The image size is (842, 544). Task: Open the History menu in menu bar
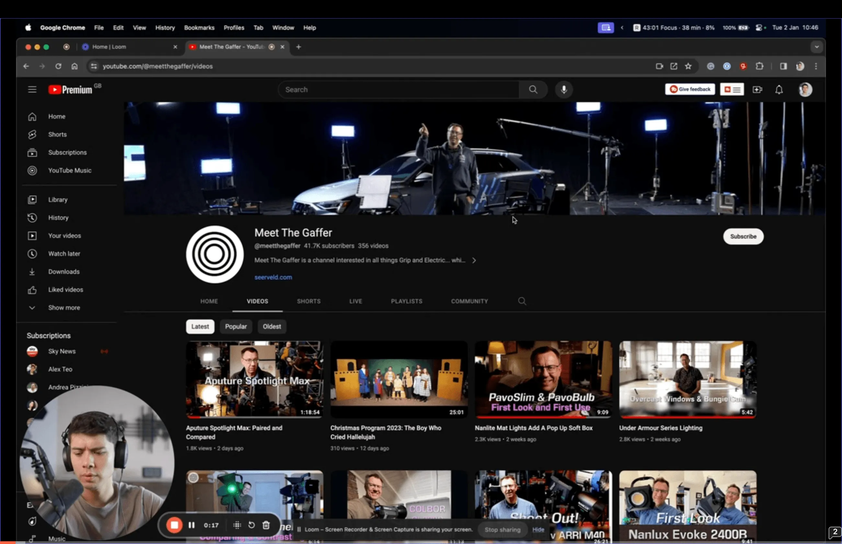165,28
